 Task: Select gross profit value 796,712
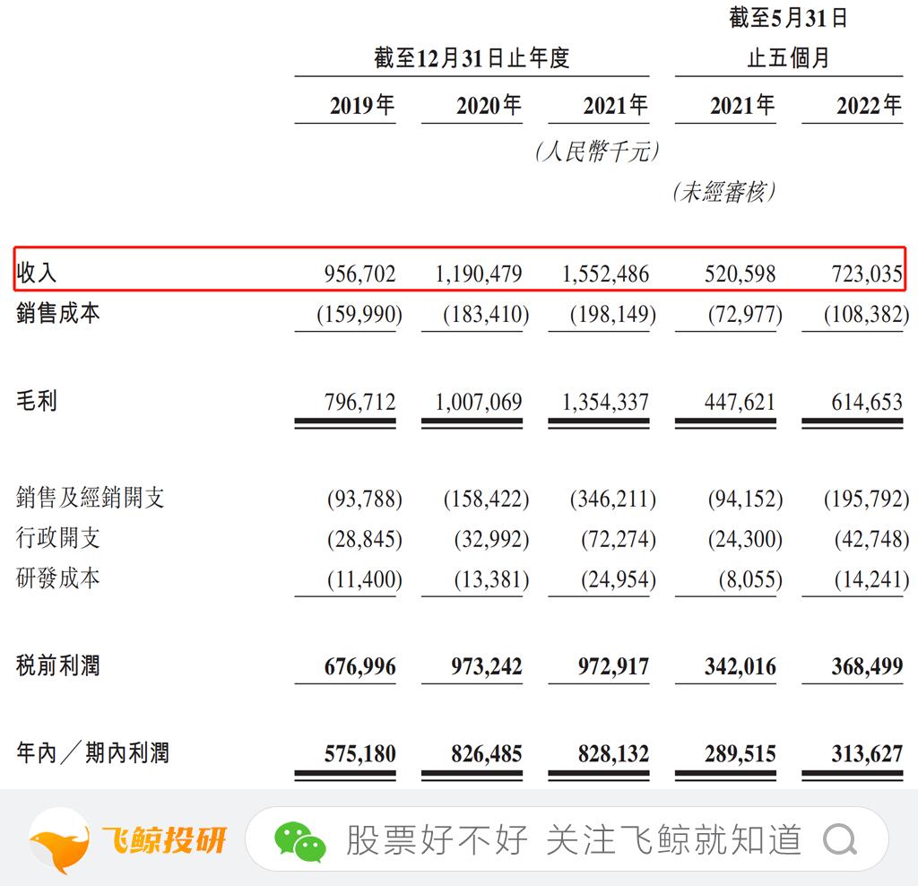360,403
